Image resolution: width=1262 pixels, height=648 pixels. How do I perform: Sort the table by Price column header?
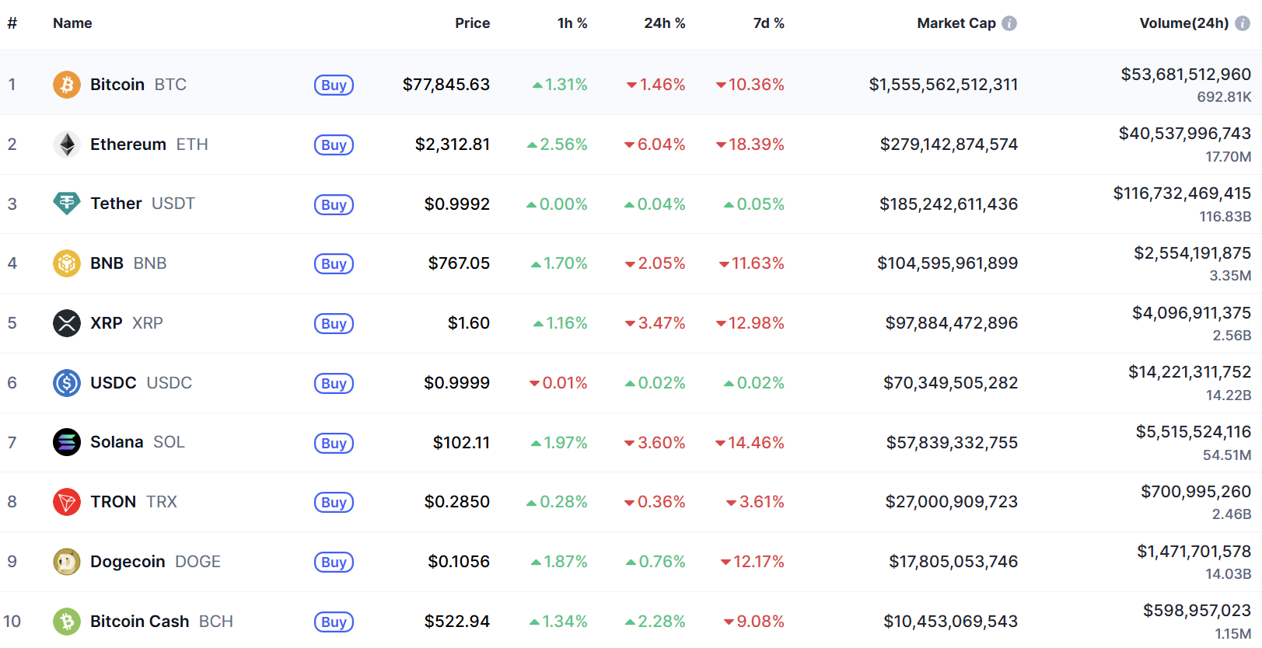pyautogui.click(x=472, y=23)
